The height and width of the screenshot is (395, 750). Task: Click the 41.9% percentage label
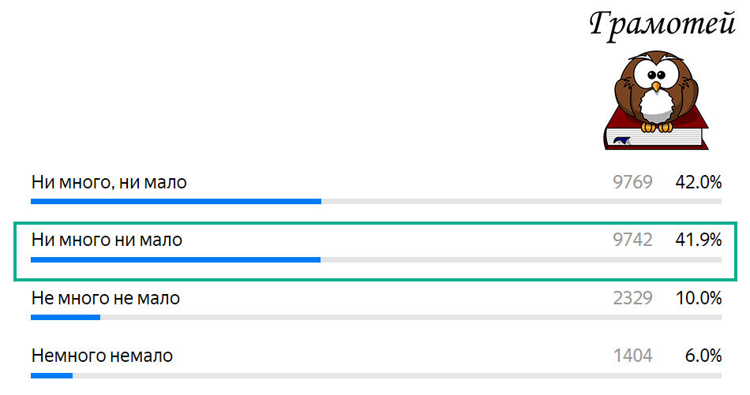tap(699, 240)
